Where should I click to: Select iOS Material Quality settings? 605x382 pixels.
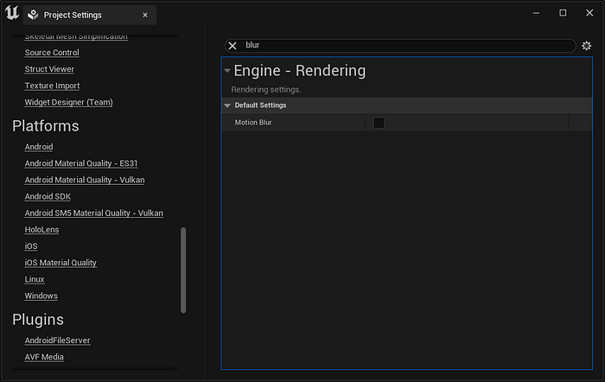click(60, 263)
